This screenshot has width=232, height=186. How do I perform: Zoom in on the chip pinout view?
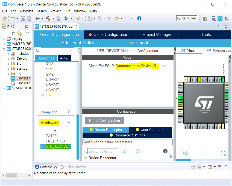pos(186,153)
